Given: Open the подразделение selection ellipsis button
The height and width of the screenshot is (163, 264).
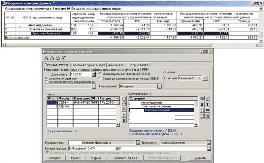Looking at the screenshot, I should pos(94,86).
